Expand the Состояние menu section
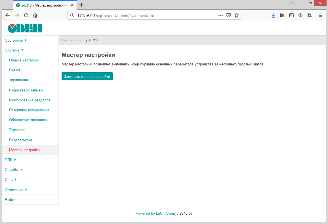The image size is (328, 224). click(x=15, y=40)
